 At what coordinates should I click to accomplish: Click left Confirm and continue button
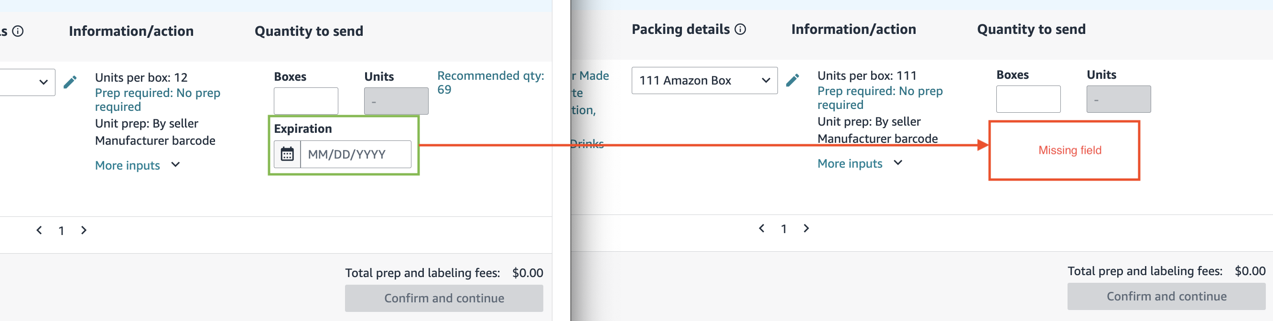pyautogui.click(x=444, y=298)
